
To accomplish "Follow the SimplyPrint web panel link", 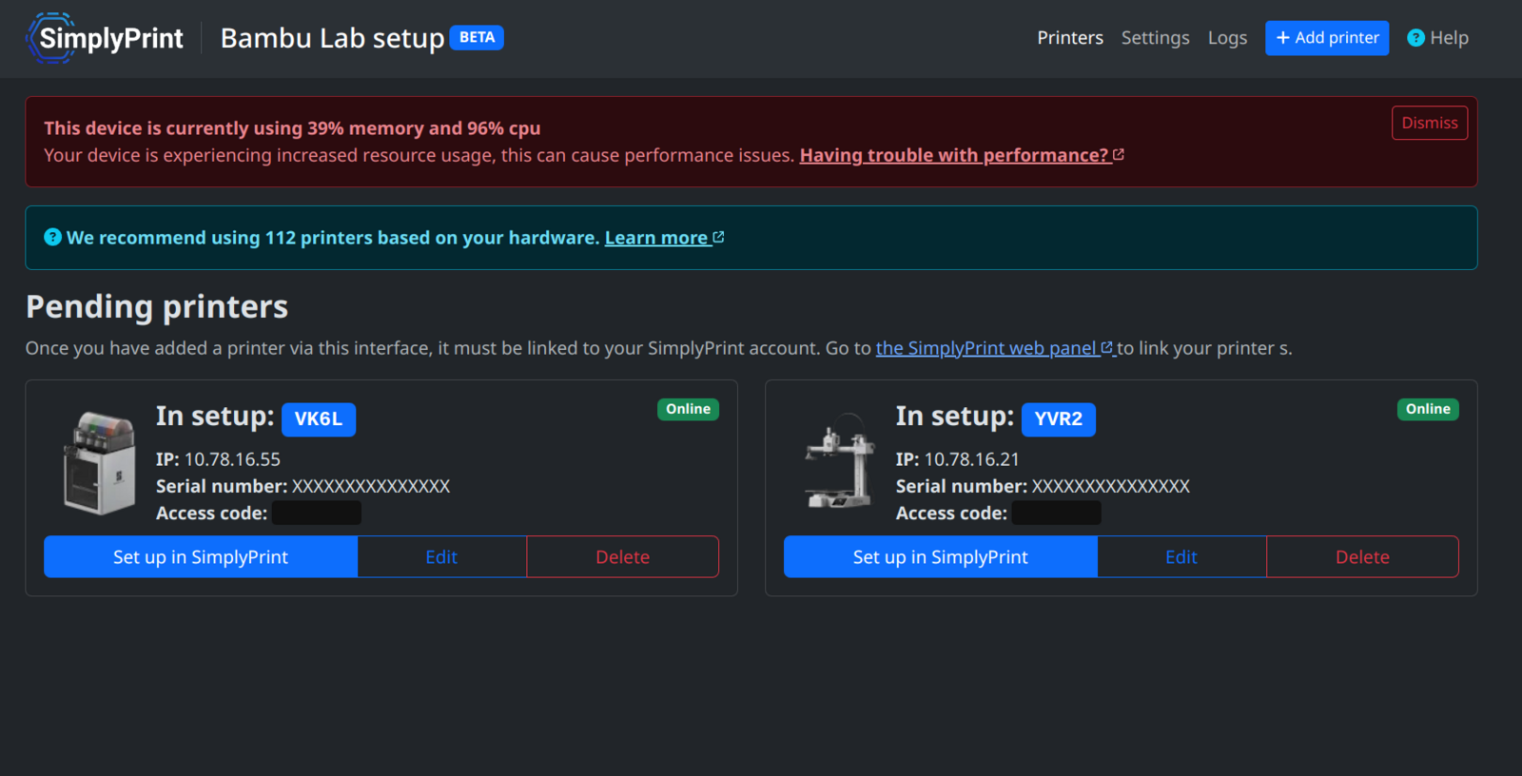I will coord(994,348).
